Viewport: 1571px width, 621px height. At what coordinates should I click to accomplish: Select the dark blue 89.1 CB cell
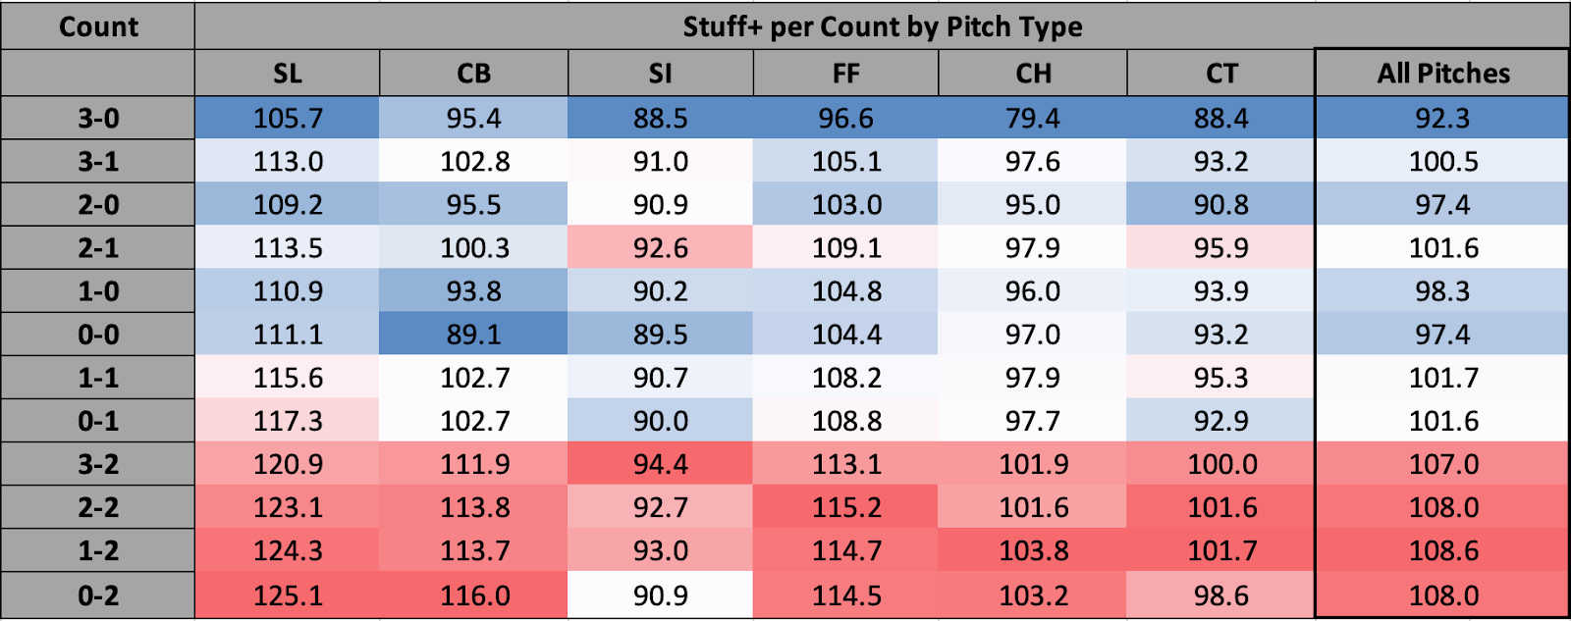[x=473, y=335]
